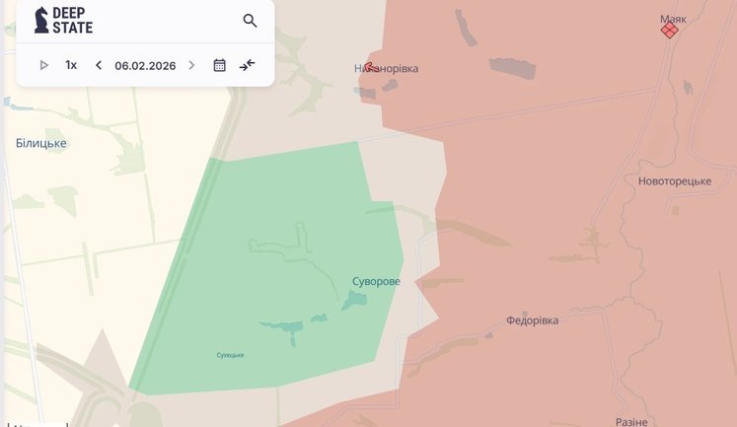Click the Суворове settlement label
737x427 pixels.
(x=376, y=282)
